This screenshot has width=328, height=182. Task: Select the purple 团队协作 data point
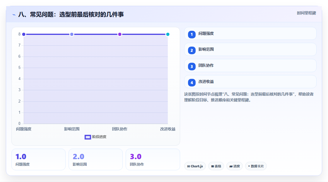pyautogui.click(x=120, y=34)
